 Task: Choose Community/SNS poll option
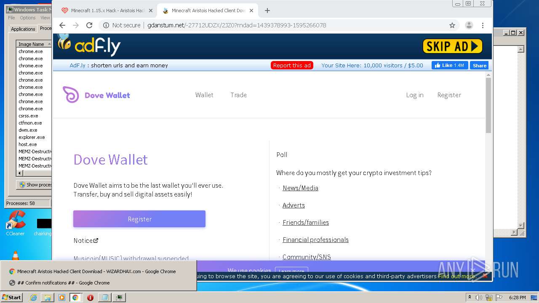(307, 257)
